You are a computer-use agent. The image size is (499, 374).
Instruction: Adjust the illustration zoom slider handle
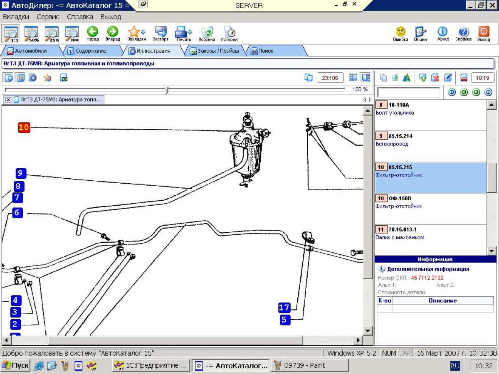coord(167,90)
